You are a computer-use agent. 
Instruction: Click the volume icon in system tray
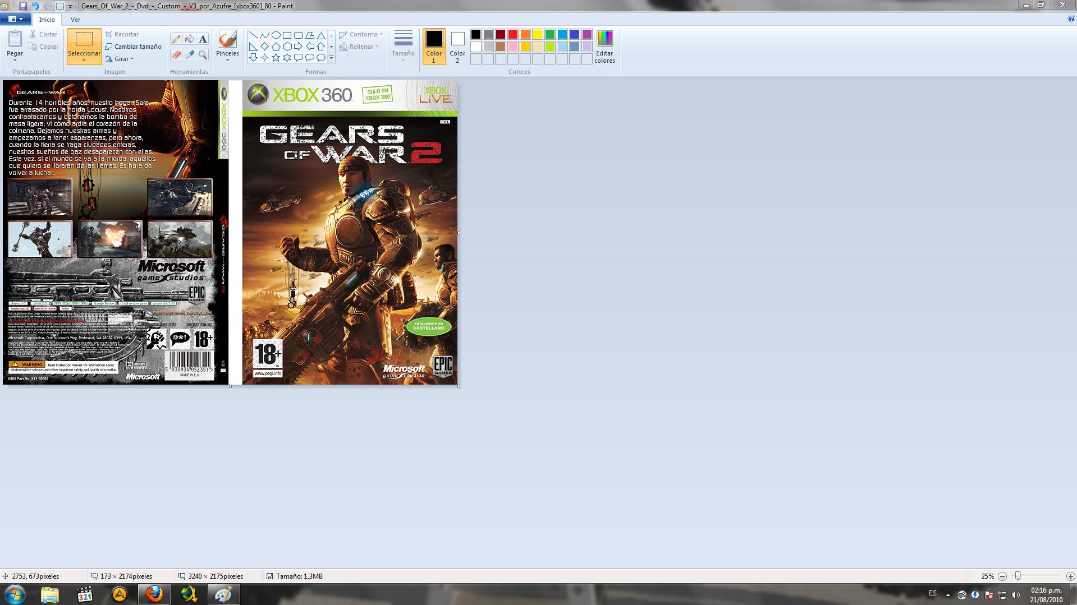(1015, 594)
